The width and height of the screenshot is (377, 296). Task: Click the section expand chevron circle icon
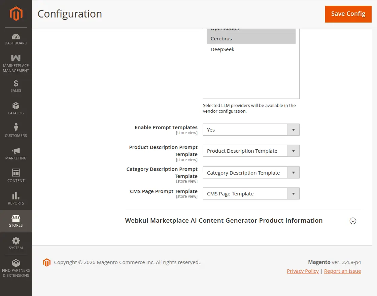click(x=353, y=221)
